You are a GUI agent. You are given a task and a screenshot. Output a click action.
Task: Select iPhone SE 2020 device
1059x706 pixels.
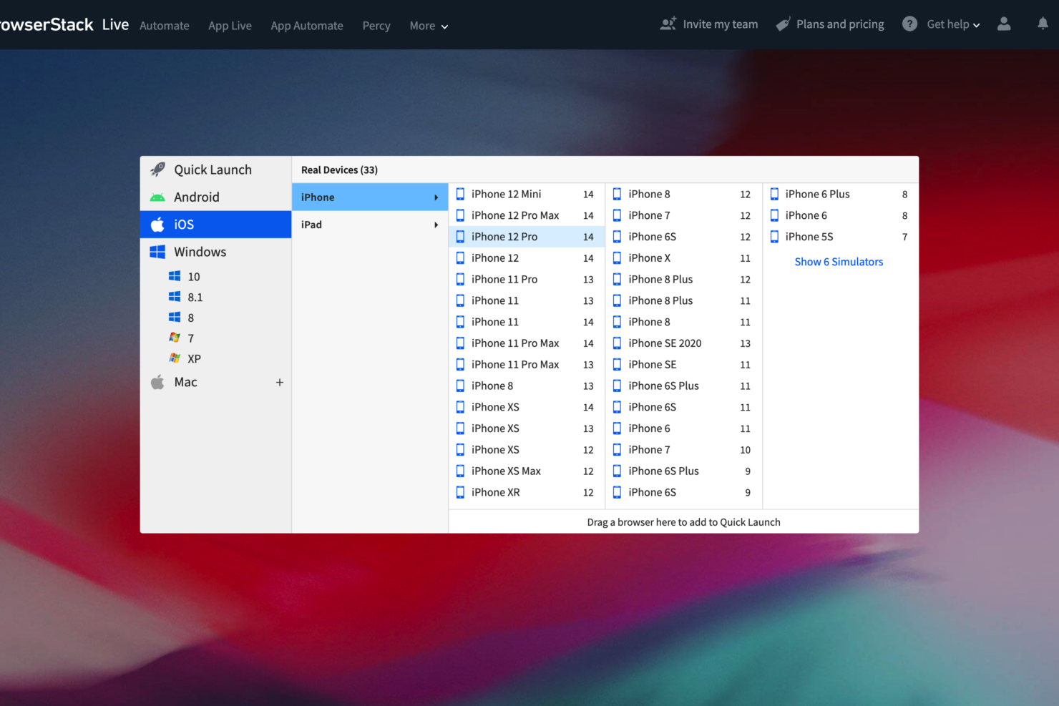point(665,343)
